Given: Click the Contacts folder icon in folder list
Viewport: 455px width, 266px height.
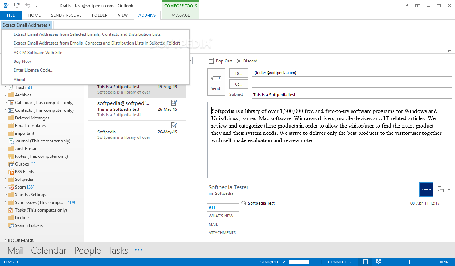Looking at the screenshot, I should (11, 110).
